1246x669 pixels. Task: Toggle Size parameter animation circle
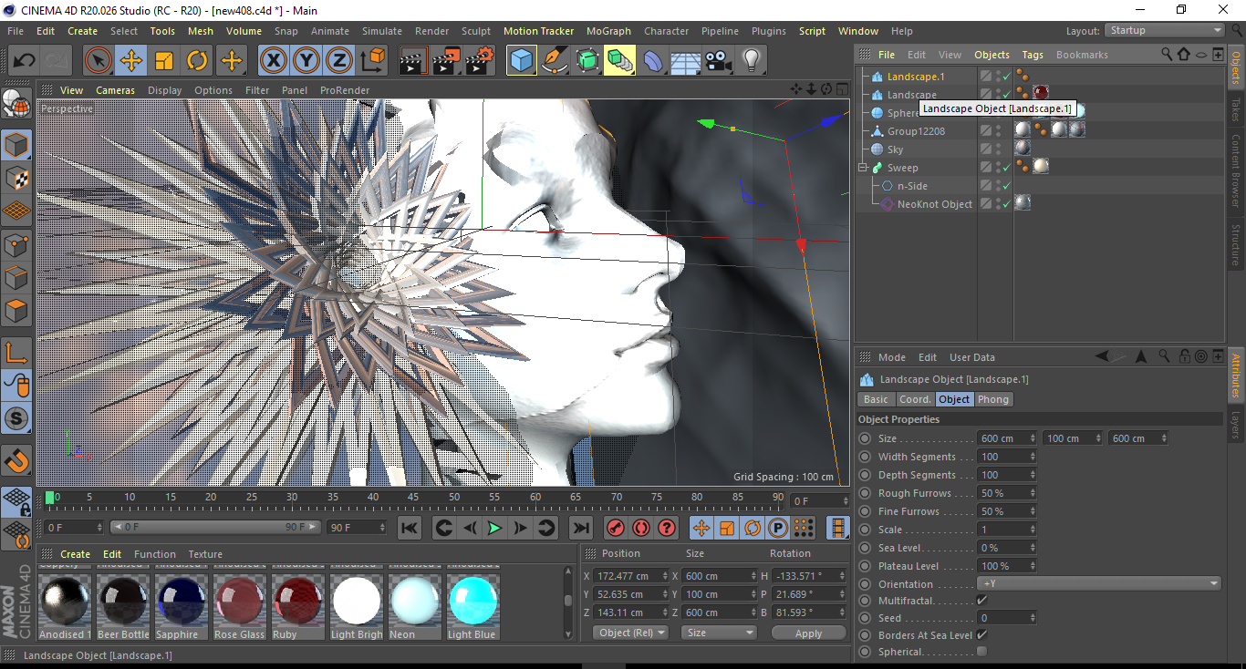point(865,438)
